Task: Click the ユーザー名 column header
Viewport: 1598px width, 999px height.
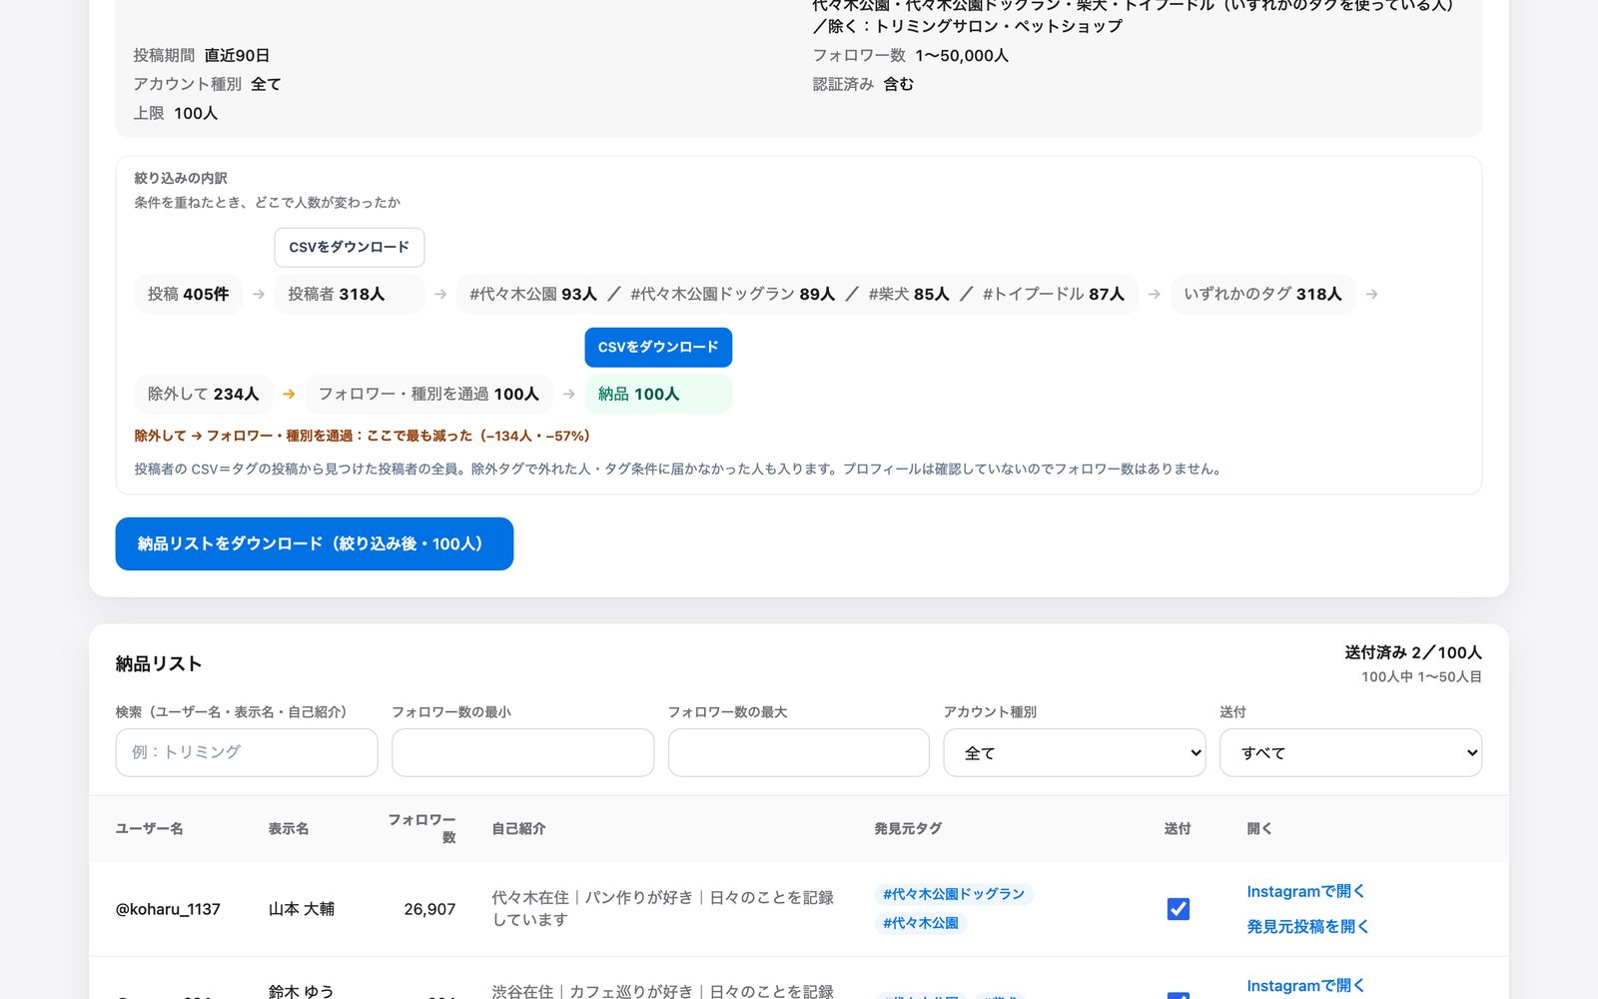Action: 150,828
